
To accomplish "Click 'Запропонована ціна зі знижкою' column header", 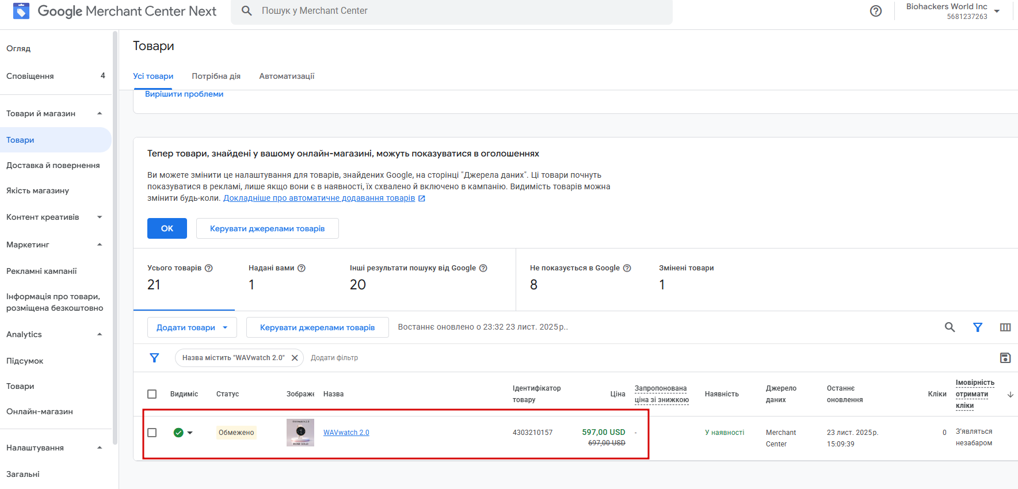I will tap(662, 394).
